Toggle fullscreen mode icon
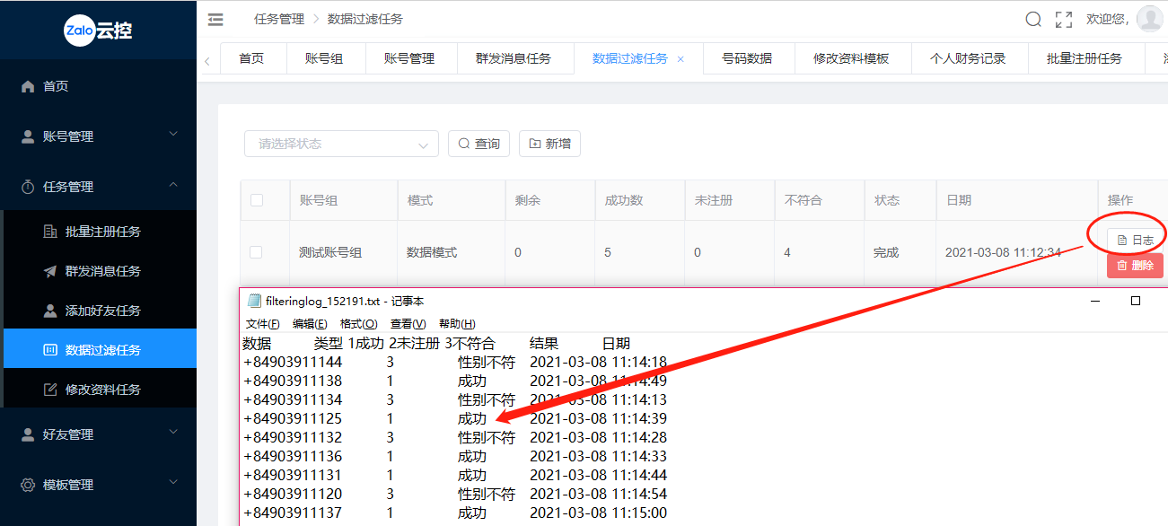 (x=1064, y=19)
